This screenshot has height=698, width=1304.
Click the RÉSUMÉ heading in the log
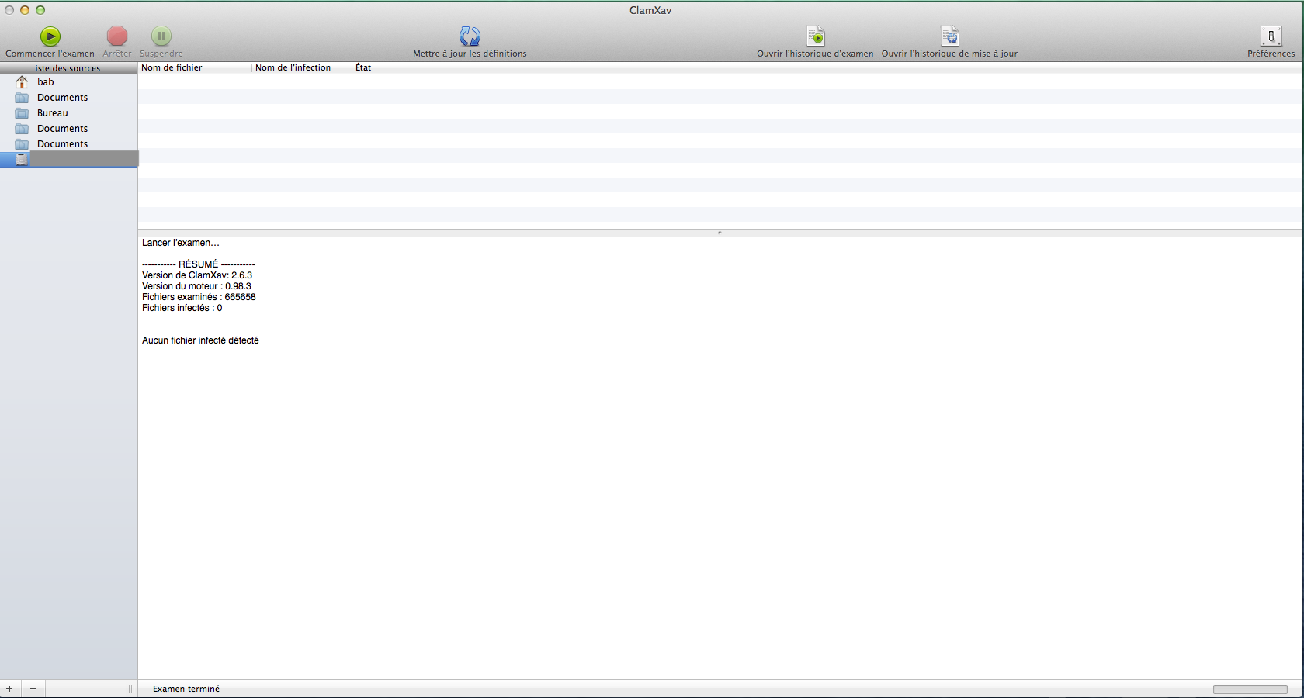(x=199, y=264)
